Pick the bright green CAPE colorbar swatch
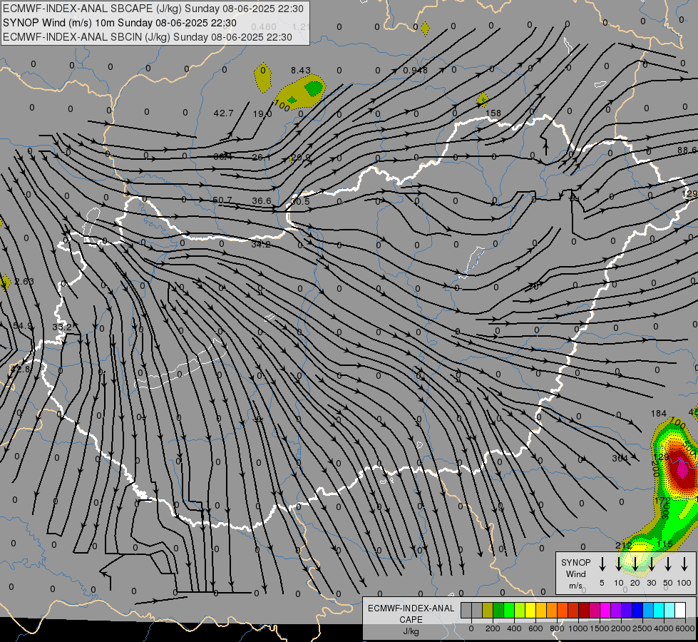This screenshot has height=642, width=698. coord(509,610)
